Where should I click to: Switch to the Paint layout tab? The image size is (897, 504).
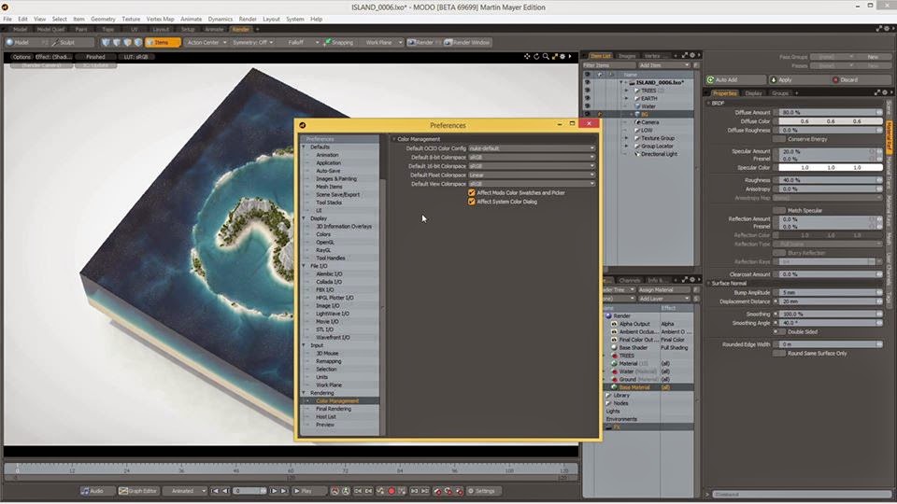click(81, 29)
